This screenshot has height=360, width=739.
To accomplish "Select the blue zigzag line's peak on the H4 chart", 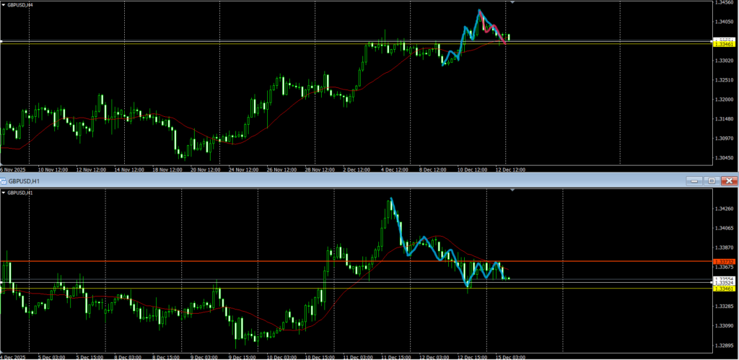I will [x=479, y=10].
